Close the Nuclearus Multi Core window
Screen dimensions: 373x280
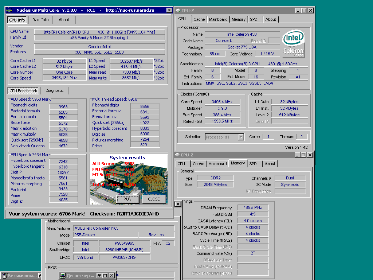[169, 10]
